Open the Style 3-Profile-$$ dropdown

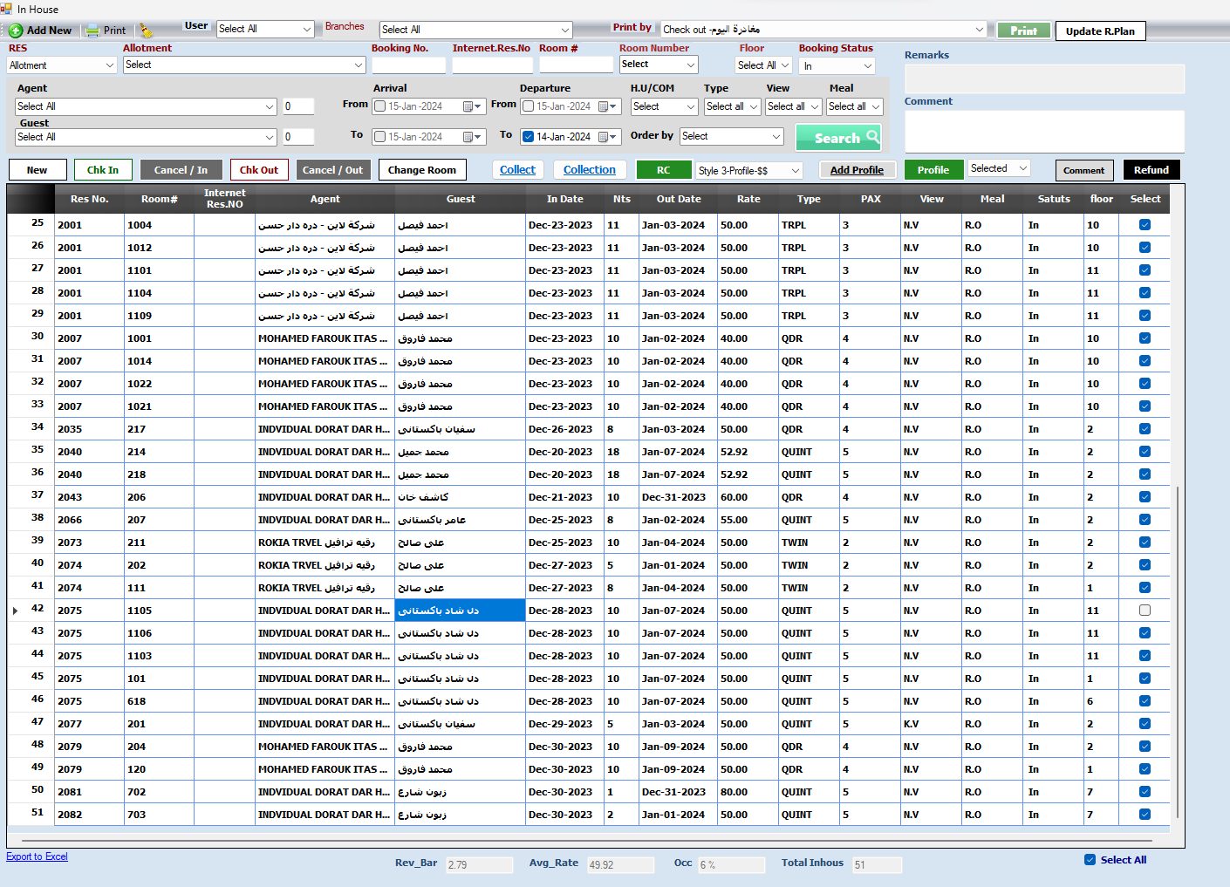(749, 171)
